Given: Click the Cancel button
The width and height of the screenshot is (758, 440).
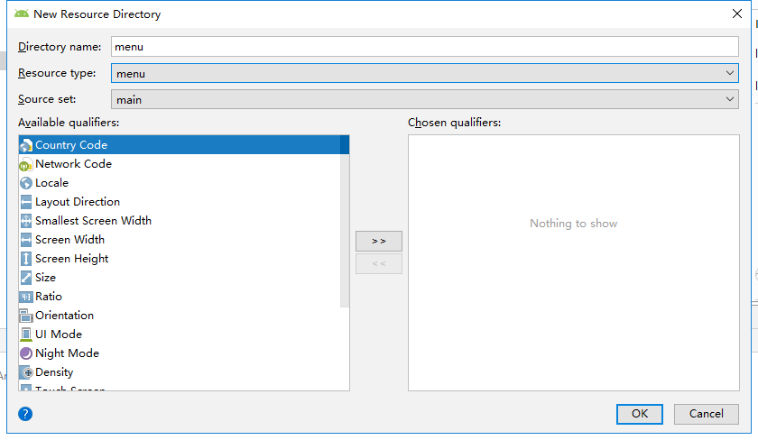Looking at the screenshot, I should pyautogui.click(x=707, y=414).
